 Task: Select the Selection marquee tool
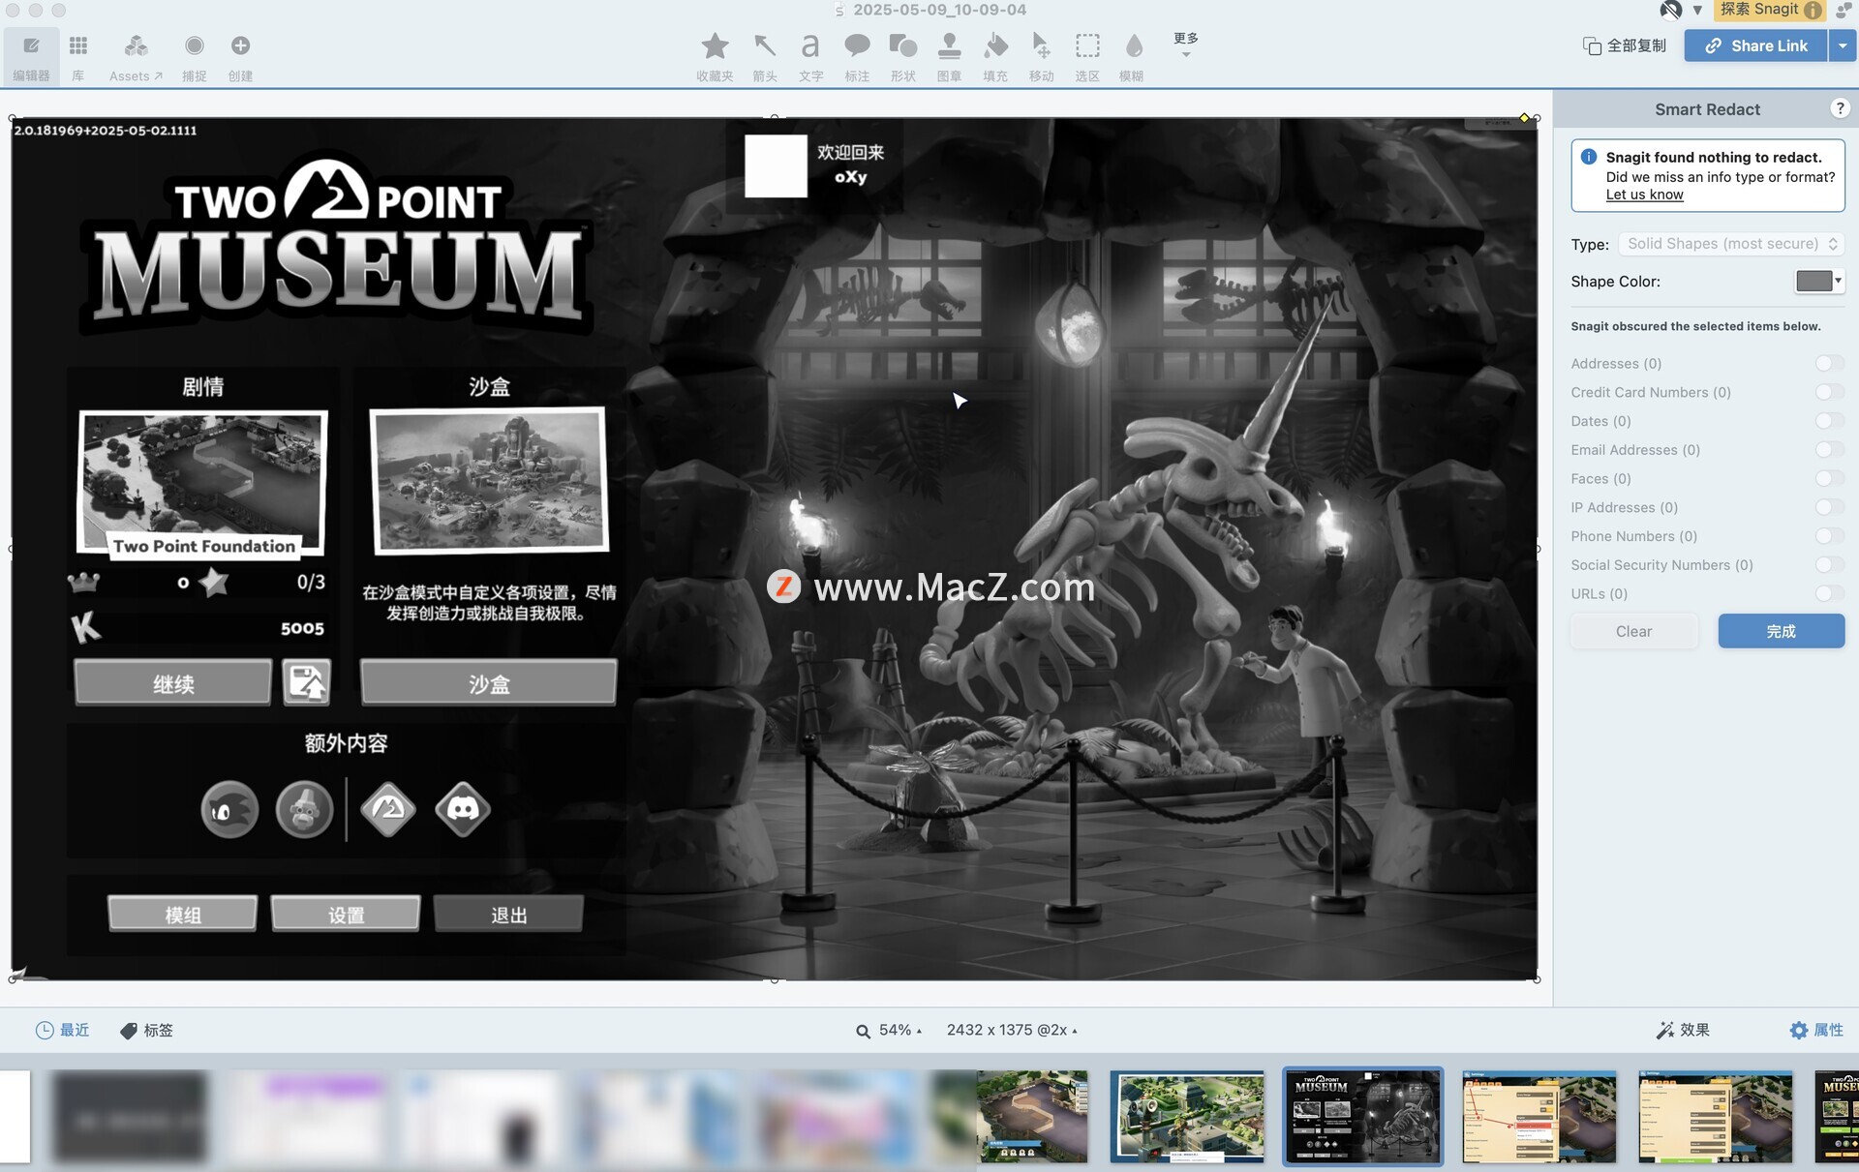(1087, 56)
